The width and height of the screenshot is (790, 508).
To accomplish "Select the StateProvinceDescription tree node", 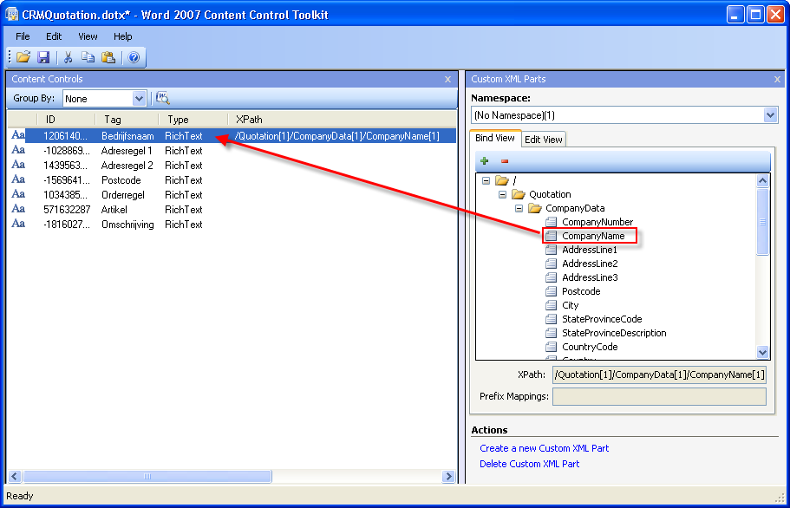I will click(614, 333).
